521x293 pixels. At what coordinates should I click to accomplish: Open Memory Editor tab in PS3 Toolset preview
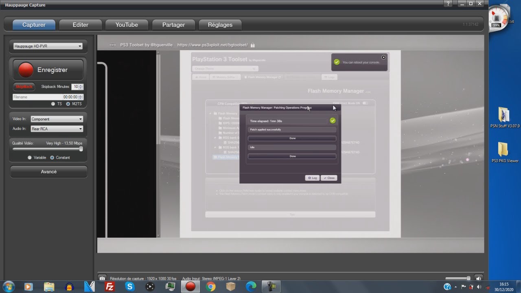pyautogui.click(x=225, y=77)
